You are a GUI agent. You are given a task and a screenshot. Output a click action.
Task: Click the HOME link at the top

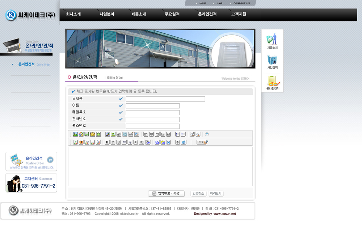pos(203,3)
